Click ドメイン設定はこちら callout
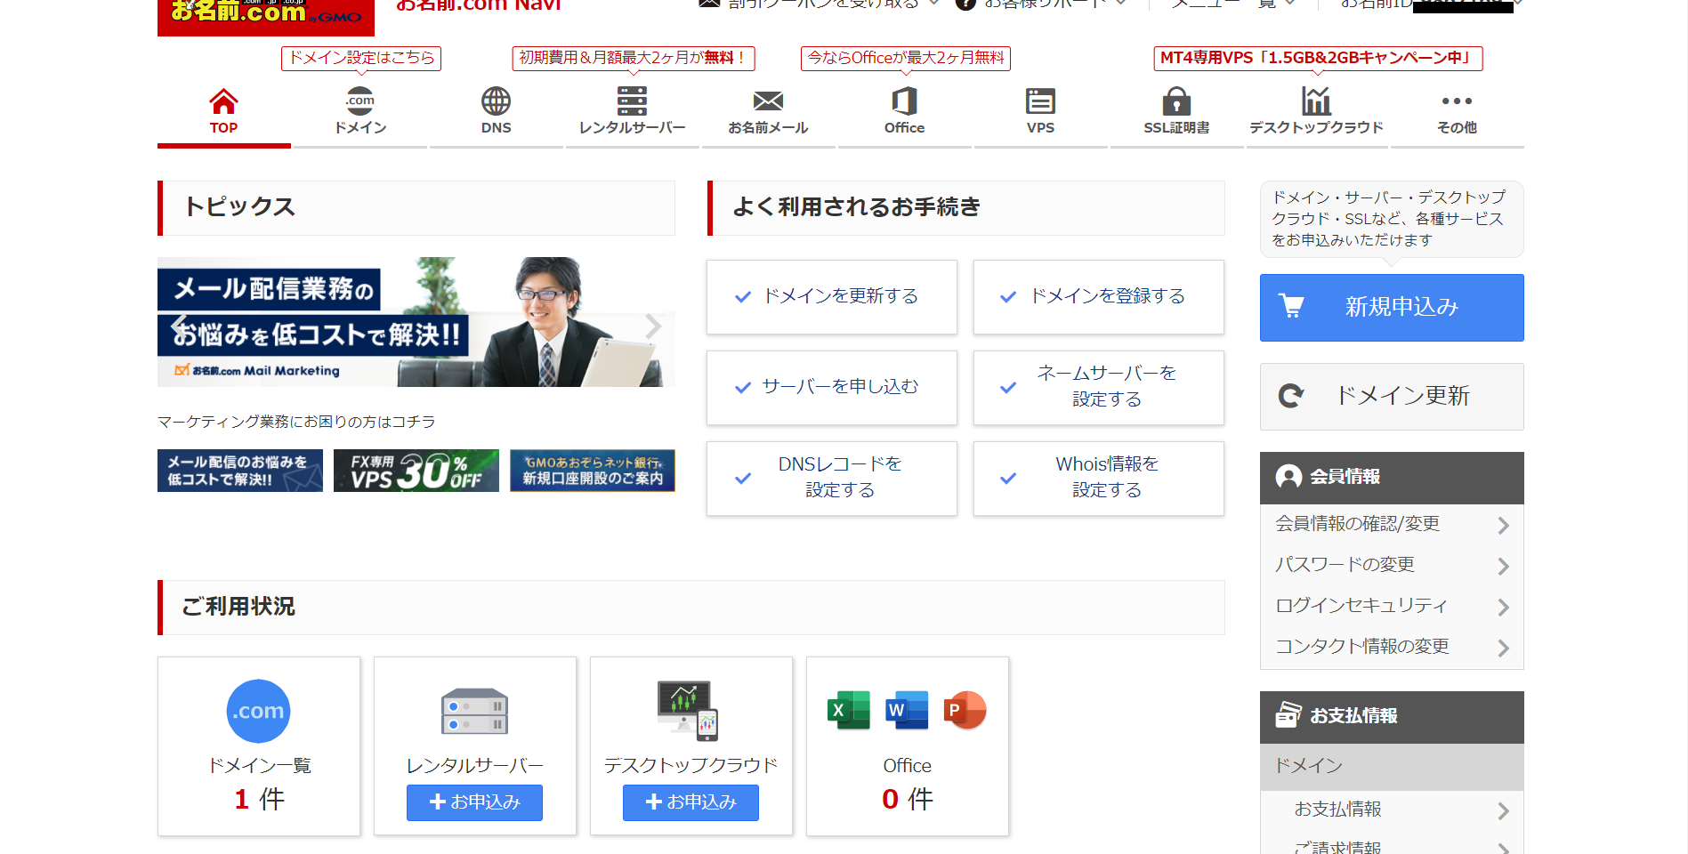Image resolution: width=1688 pixels, height=854 pixels. (361, 58)
